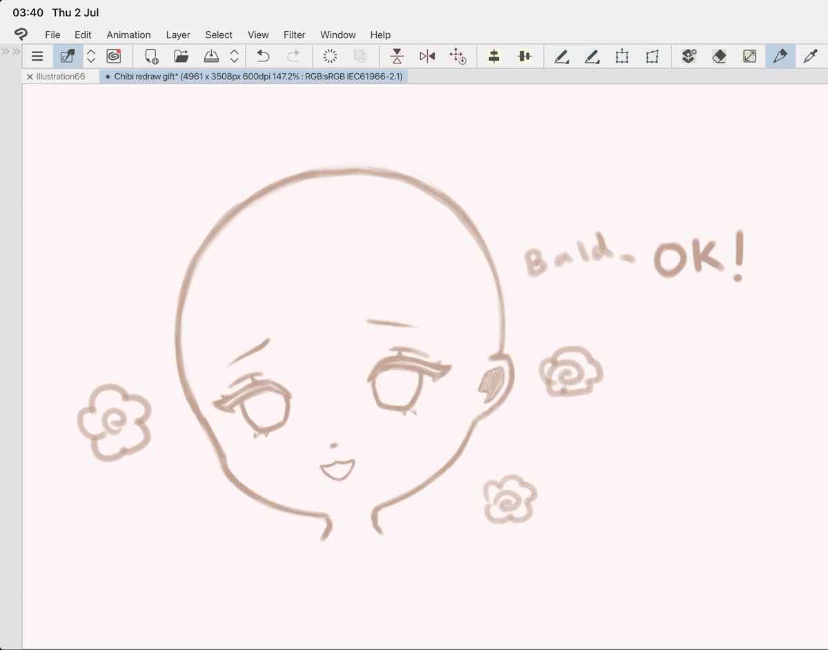Click the Save icon
828x650 pixels.
pyautogui.click(x=212, y=57)
